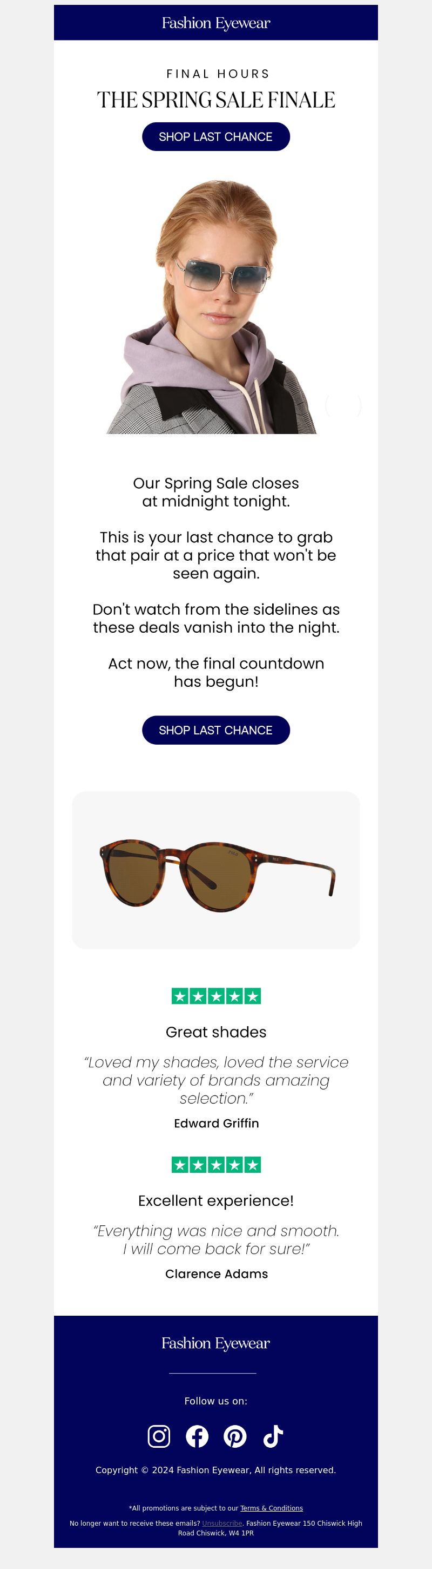Click the Shop Last Chance button below countdown text
This screenshot has width=432, height=1569.
coord(215,730)
